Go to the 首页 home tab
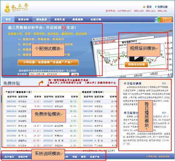 pos(8,19)
